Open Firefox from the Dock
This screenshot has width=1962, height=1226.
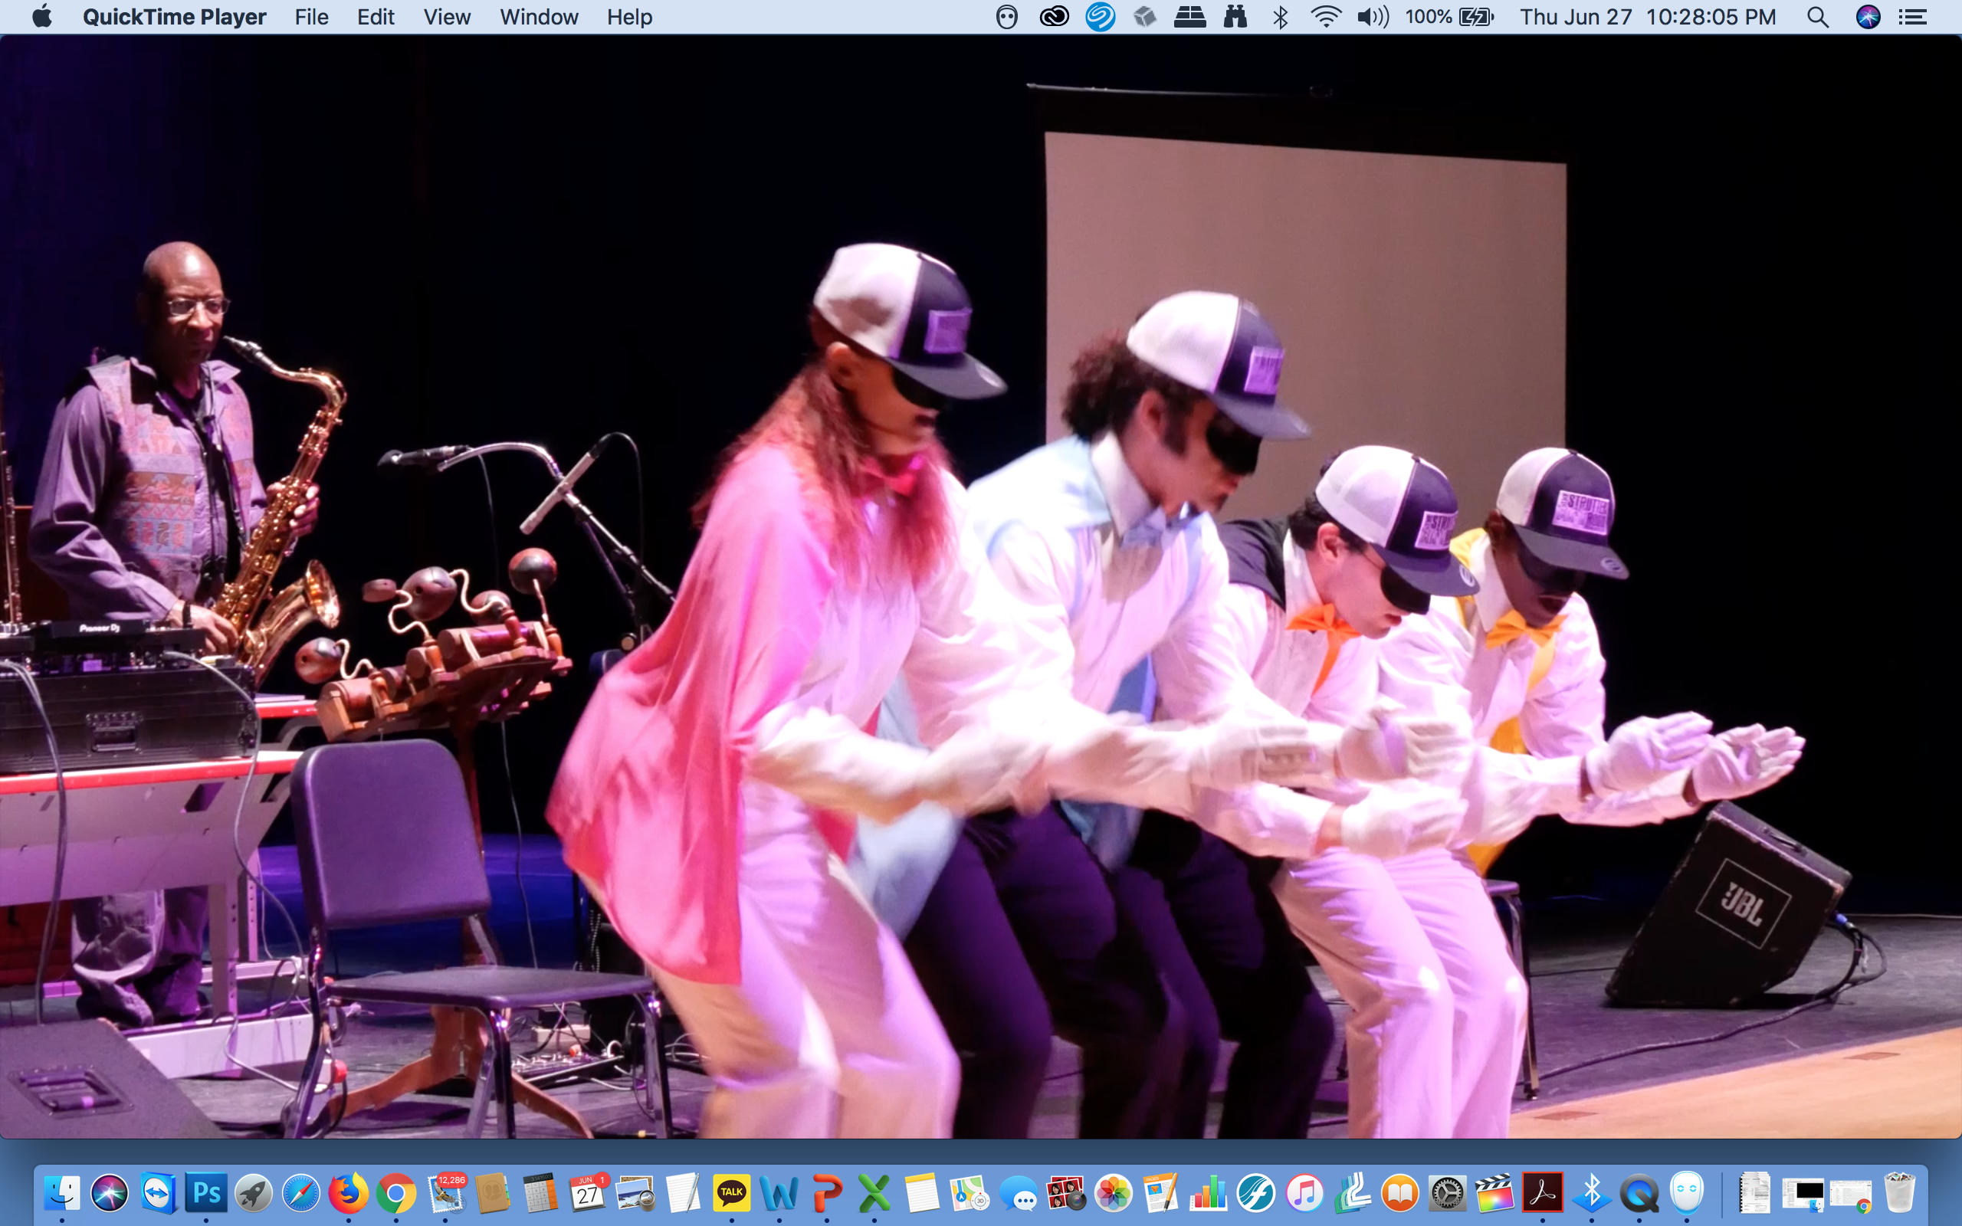point(349,1194)
